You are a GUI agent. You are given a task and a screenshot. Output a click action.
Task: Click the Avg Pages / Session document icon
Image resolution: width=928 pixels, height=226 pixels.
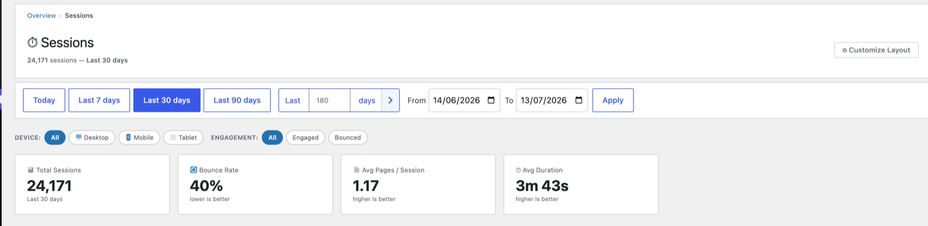(x=357, y=170)
